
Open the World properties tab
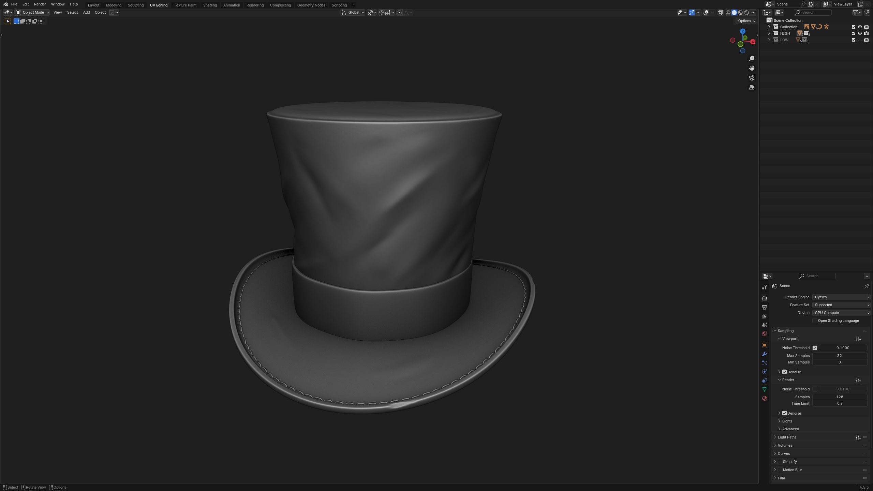[765, 334]
